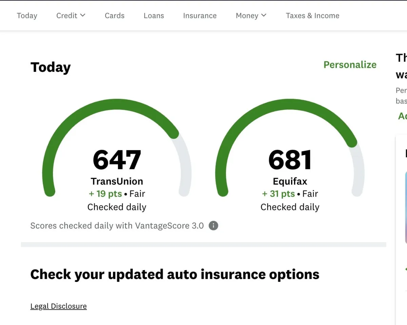Click the Personalize link
407x325 pixels.
click(x=350, y=65)
